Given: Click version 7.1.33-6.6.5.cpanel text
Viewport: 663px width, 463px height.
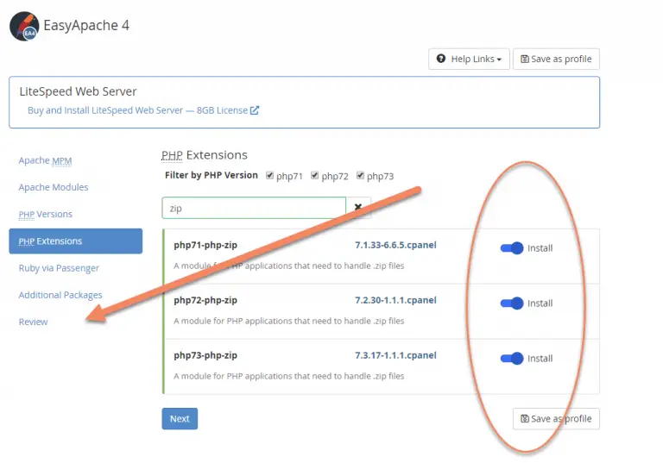Looking at the screenshot, I should [395, 245].
